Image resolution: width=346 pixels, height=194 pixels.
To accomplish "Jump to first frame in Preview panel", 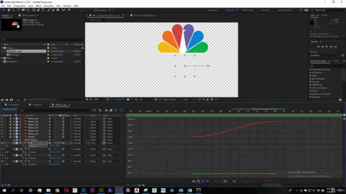I will coord(318,47).
